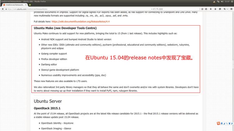Open Sogou wrench settings icon

(232, 124)
